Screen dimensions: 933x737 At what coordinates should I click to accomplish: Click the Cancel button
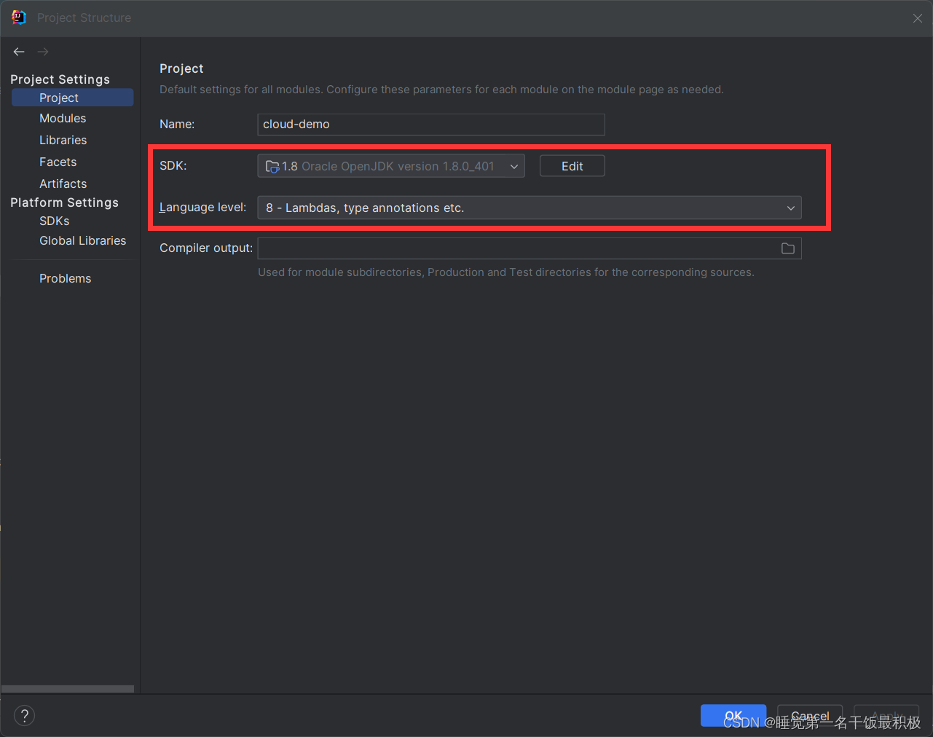point(810,716)
